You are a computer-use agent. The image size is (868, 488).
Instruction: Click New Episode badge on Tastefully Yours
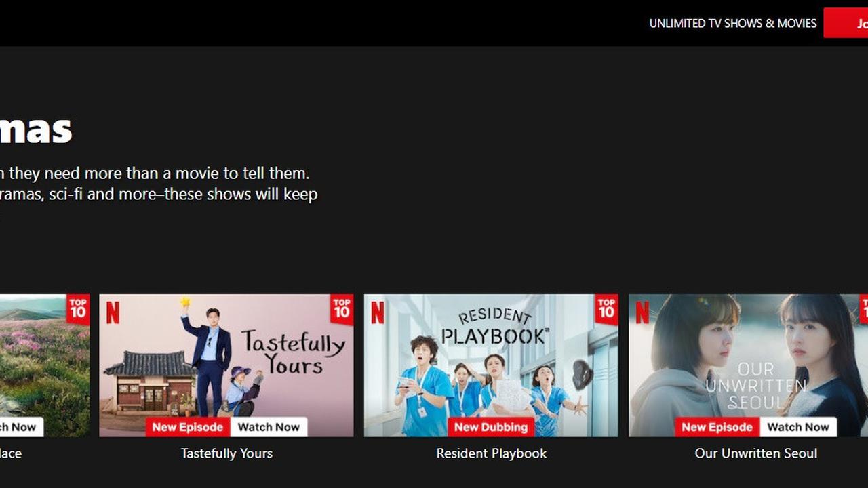(x=188, y=427)
